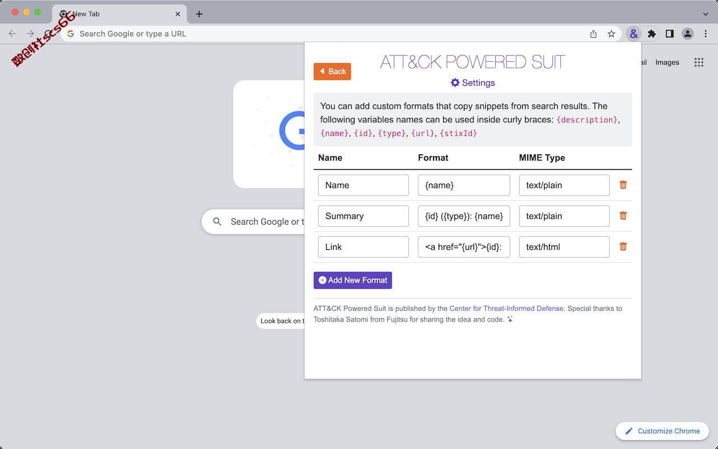This screenshot has width=718, height=449.
Task: Share this page via the share icon
Action: pyautogui.click(x=593, y=34)
